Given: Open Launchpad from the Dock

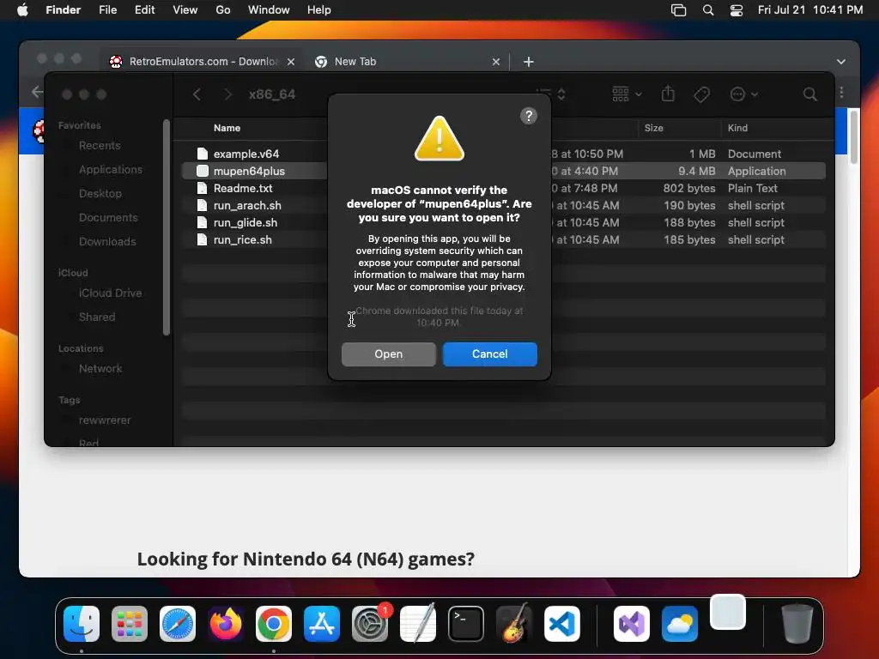Looking at the screenshot, I should (x=130, y=624).
